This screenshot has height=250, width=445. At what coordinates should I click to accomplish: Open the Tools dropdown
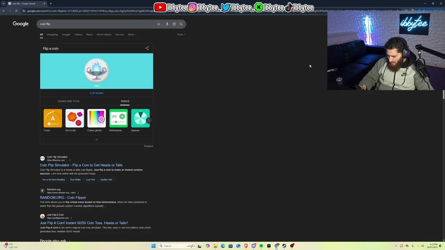(181, 34)
